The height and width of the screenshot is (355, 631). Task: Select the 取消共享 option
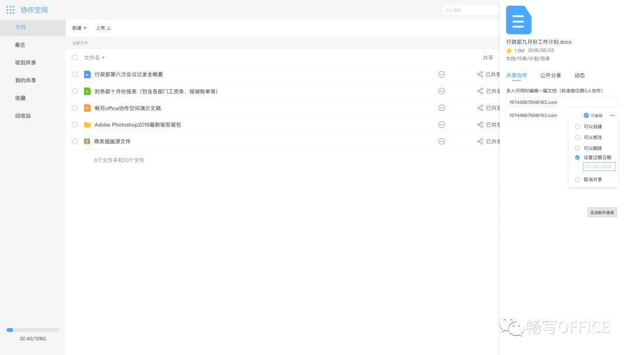pyautogui.click(x=577, y=180)
